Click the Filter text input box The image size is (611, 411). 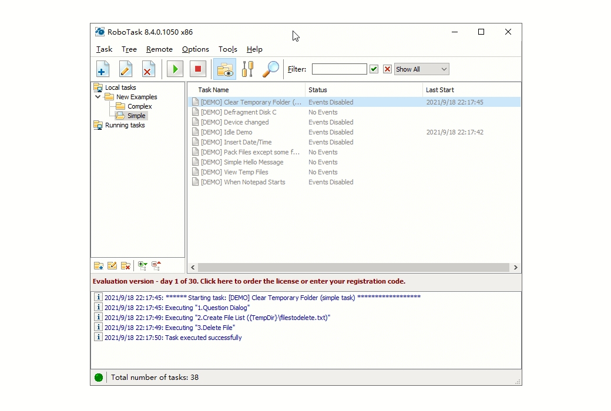click(340, 69)
